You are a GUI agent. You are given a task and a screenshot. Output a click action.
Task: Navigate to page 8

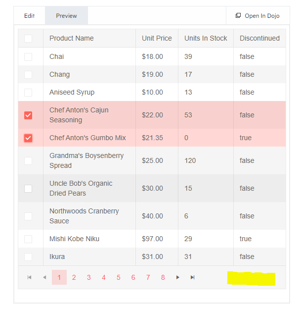[163, 277]
